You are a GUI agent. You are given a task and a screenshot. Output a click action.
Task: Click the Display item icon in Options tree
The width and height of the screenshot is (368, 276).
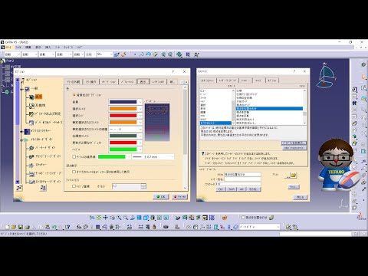(31, 97)
